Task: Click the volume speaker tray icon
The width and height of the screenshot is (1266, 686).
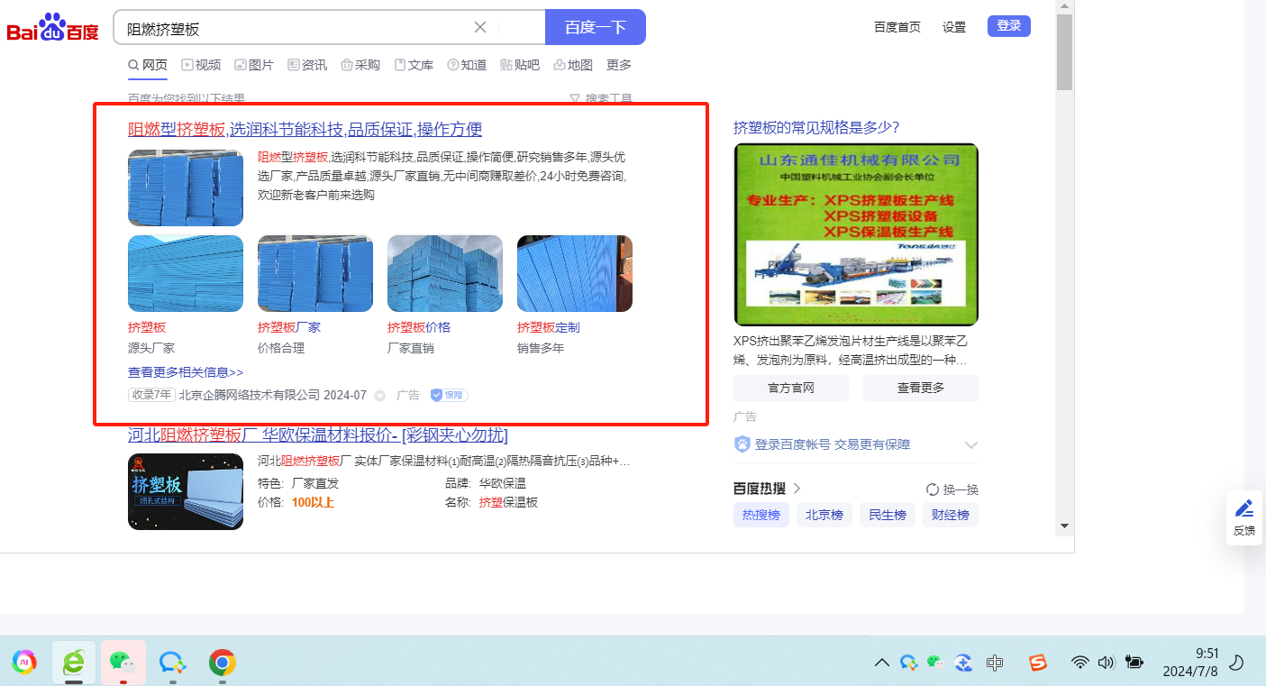Action: tap(1107, 663)
